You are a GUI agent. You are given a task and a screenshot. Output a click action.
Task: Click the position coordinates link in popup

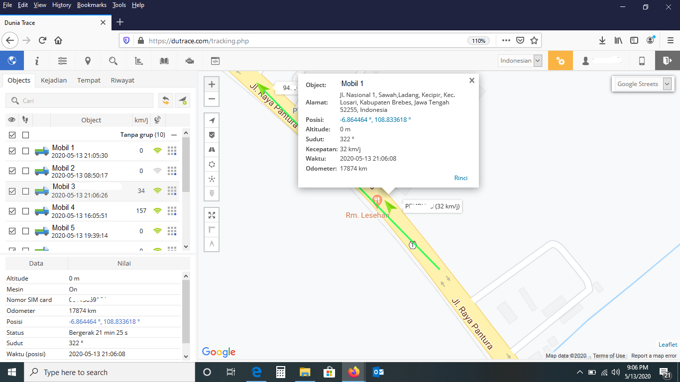click(x=375, y=120)
